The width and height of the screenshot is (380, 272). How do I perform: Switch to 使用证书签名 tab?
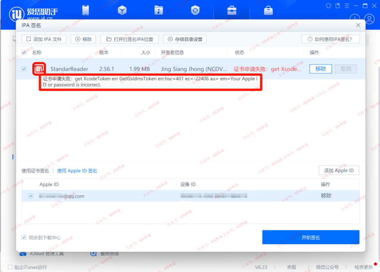coord(35,170)
